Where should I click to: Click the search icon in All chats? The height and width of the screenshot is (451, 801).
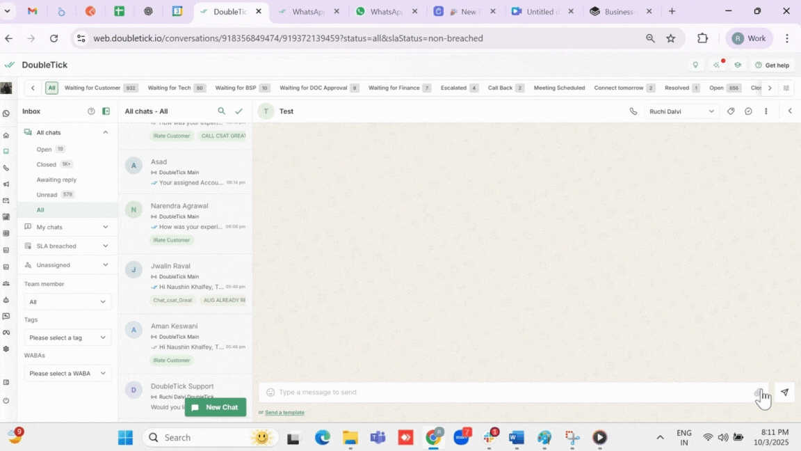click(x=222, y=111)
